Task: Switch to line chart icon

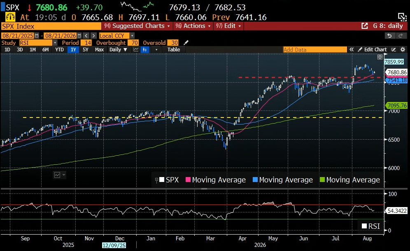Action: pyautogui.click(x=136, y=50)
